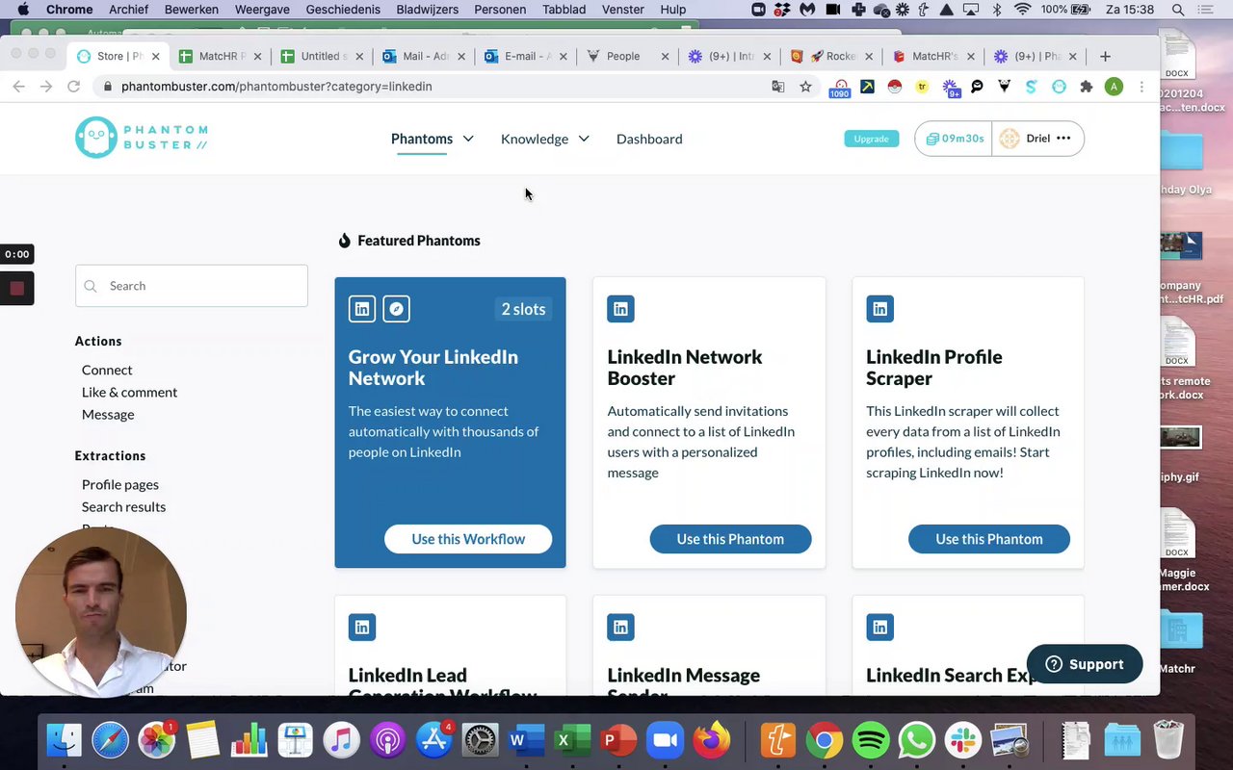Viewport: 1233px width, 770px height.
Task: Reload the page
Action: pos(73,87)
